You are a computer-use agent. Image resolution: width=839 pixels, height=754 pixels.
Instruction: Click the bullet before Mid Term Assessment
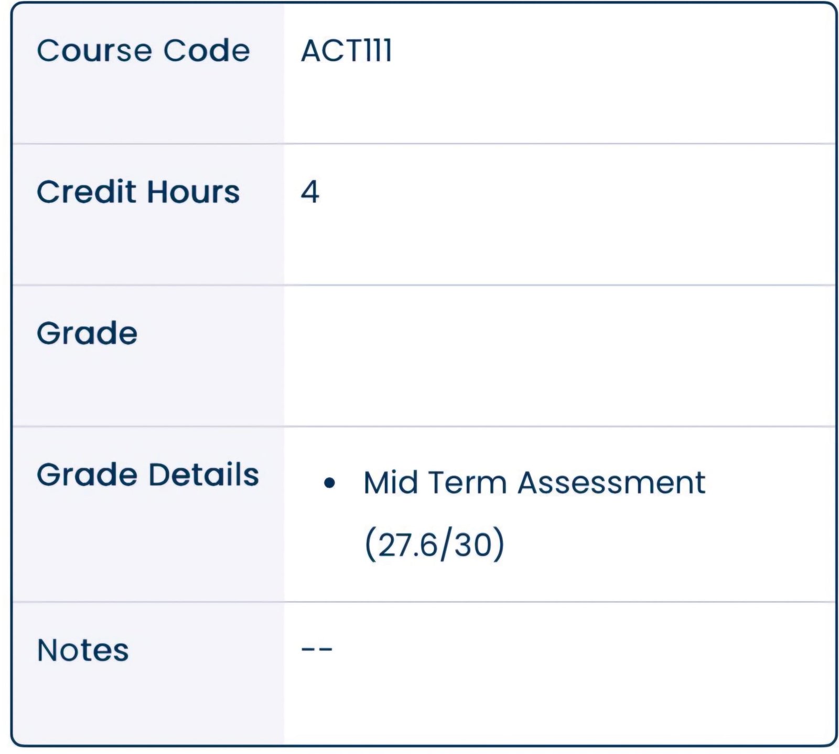(x=329, y=483)
